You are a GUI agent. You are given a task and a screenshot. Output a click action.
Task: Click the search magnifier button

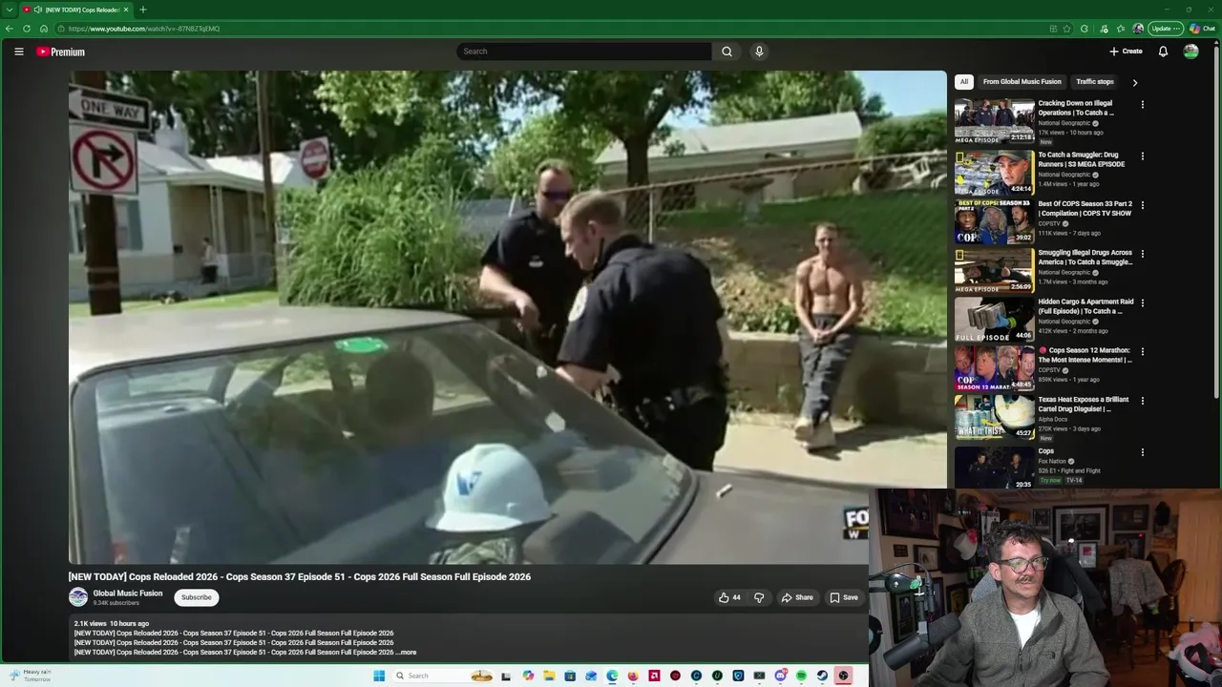727,52
